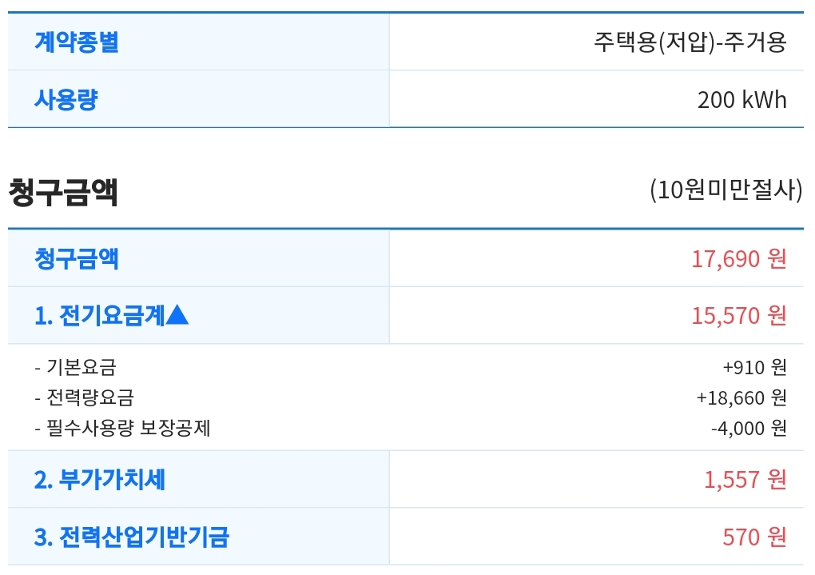Click the 사용량 row label

pyautogui.click(x=66, y=99)
